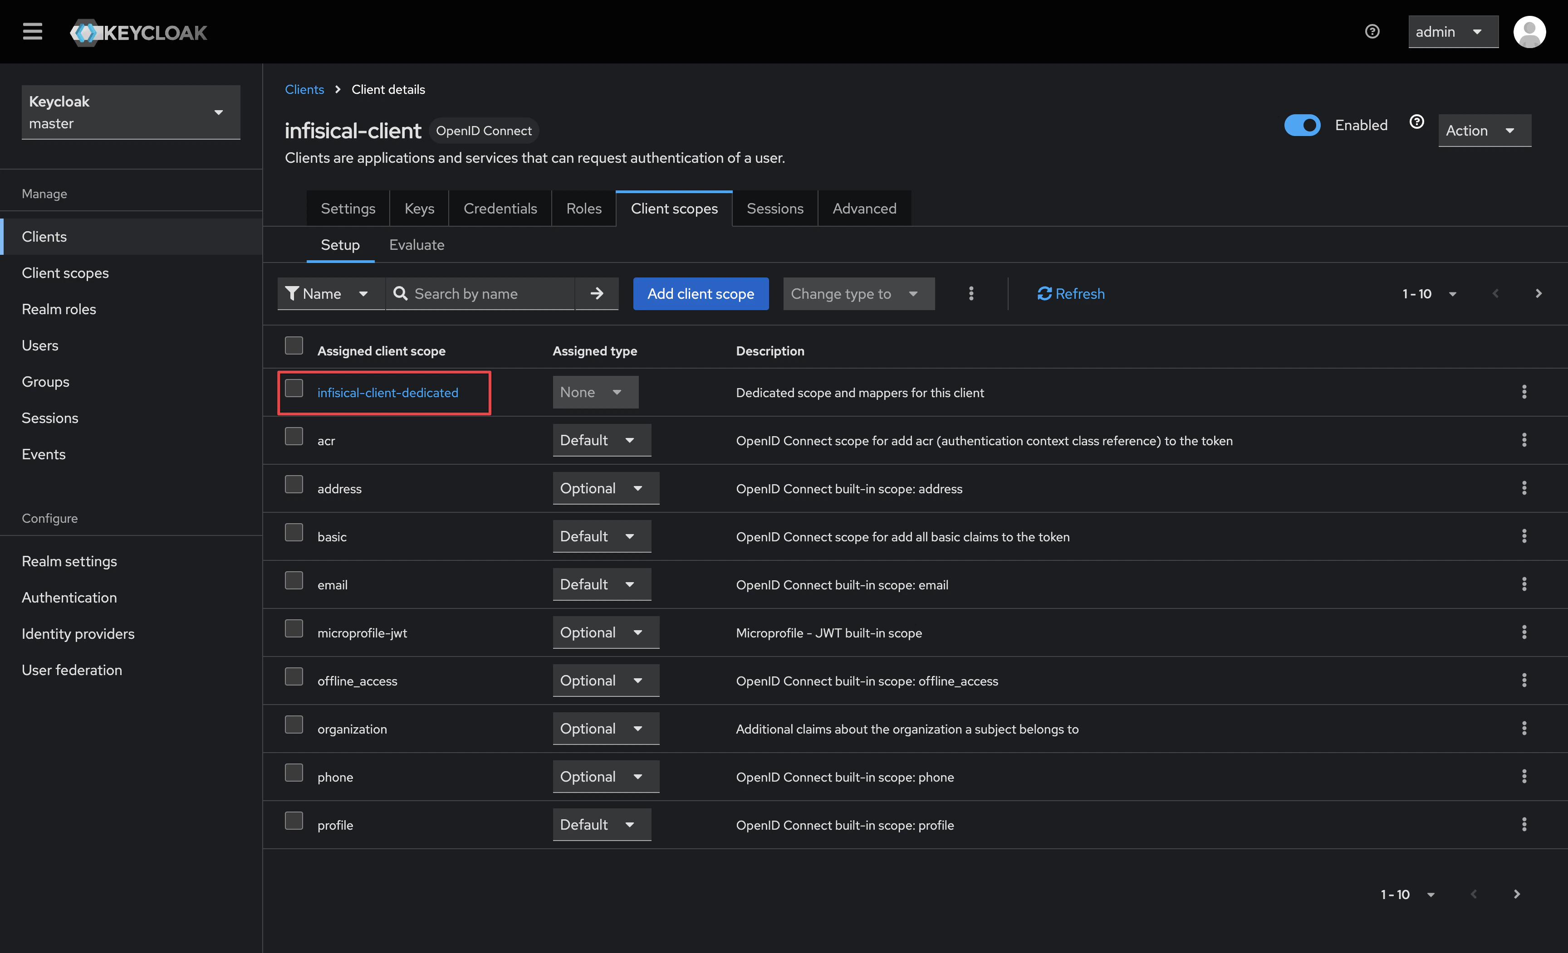
Task: Check the select-all header checkbox
Action: [x=294, y=345]
